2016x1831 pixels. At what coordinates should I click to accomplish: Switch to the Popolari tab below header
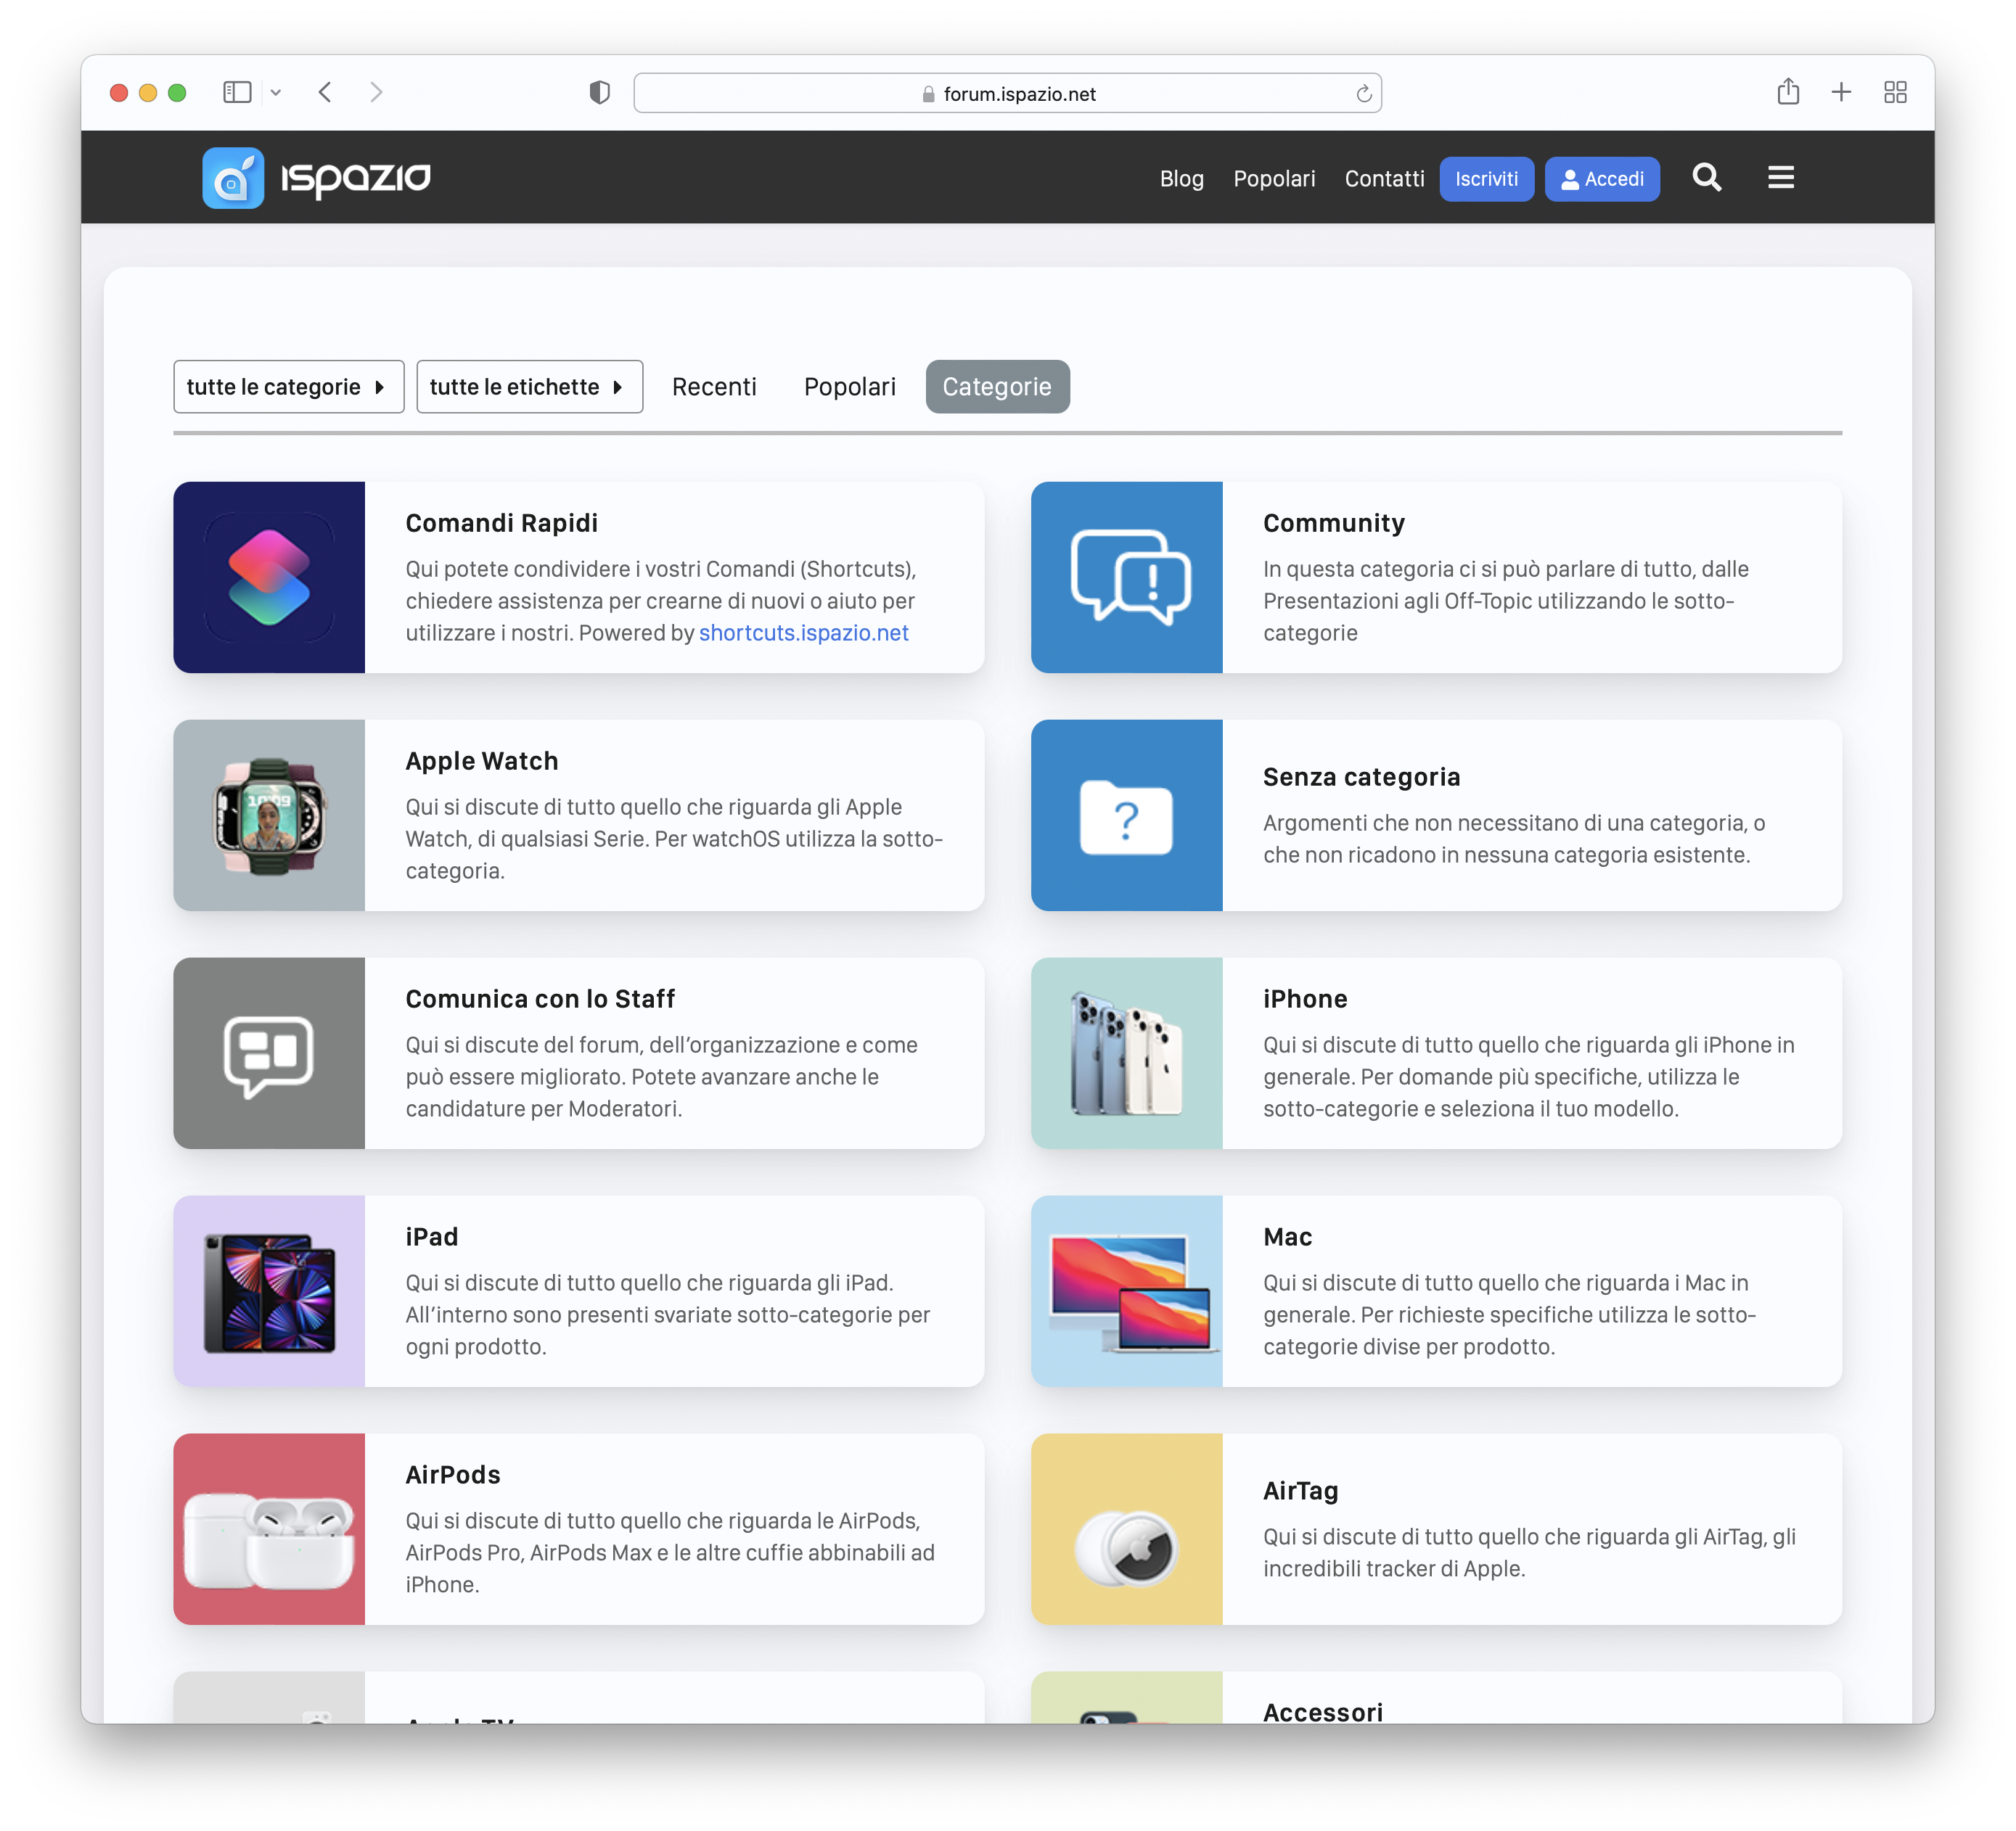850,387
